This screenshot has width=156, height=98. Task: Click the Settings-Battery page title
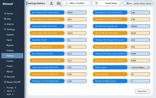coord(36,3)
